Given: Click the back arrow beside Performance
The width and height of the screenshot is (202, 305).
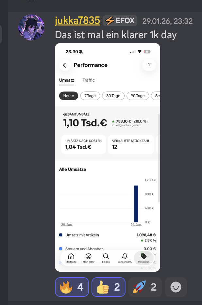Looking at the screenshot, I should 65,65.
